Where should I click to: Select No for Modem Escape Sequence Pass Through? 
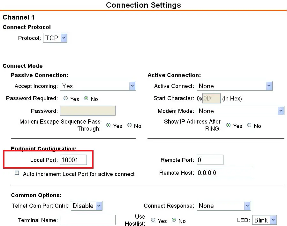[x=130, y=125]
